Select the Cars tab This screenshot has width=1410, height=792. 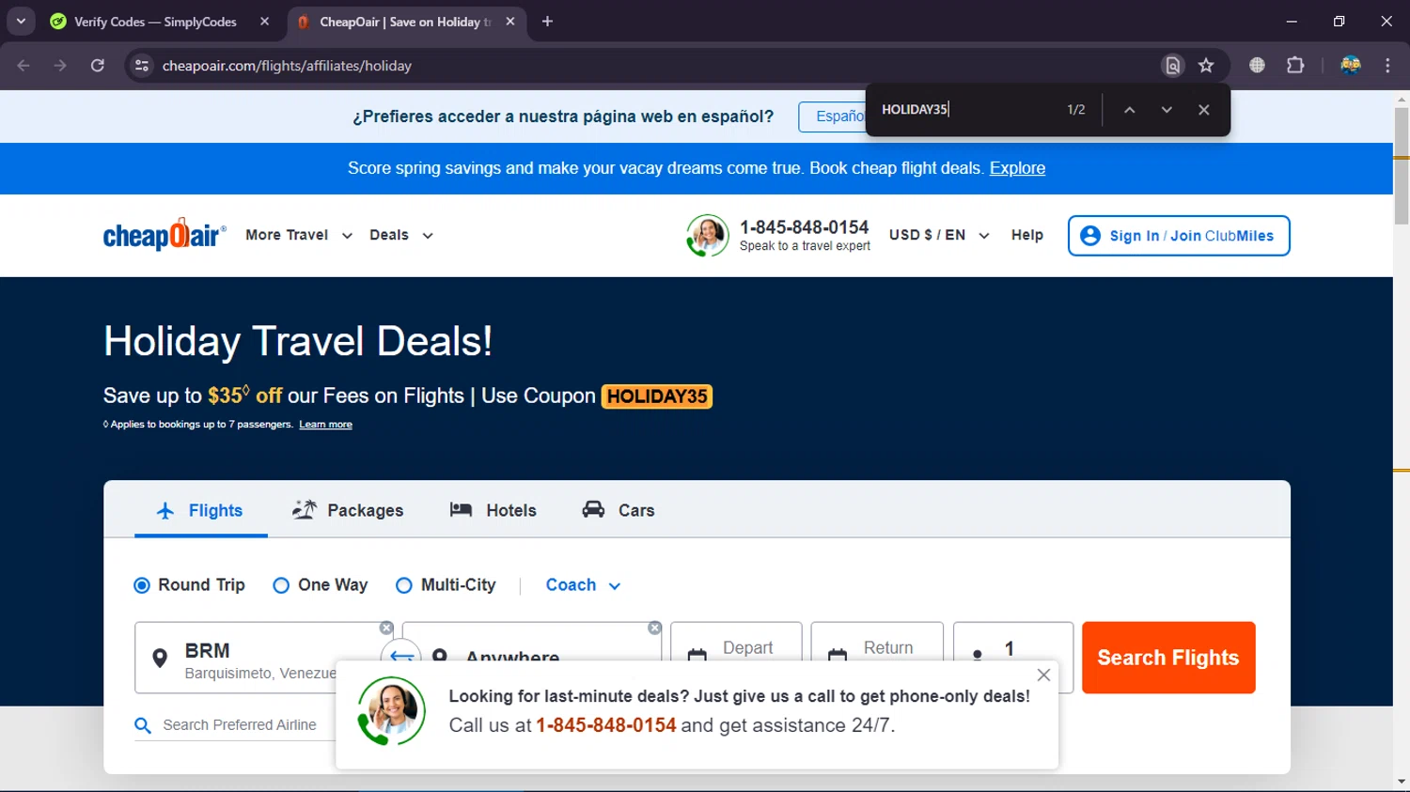pyautogui.click(x=619, y=510)
